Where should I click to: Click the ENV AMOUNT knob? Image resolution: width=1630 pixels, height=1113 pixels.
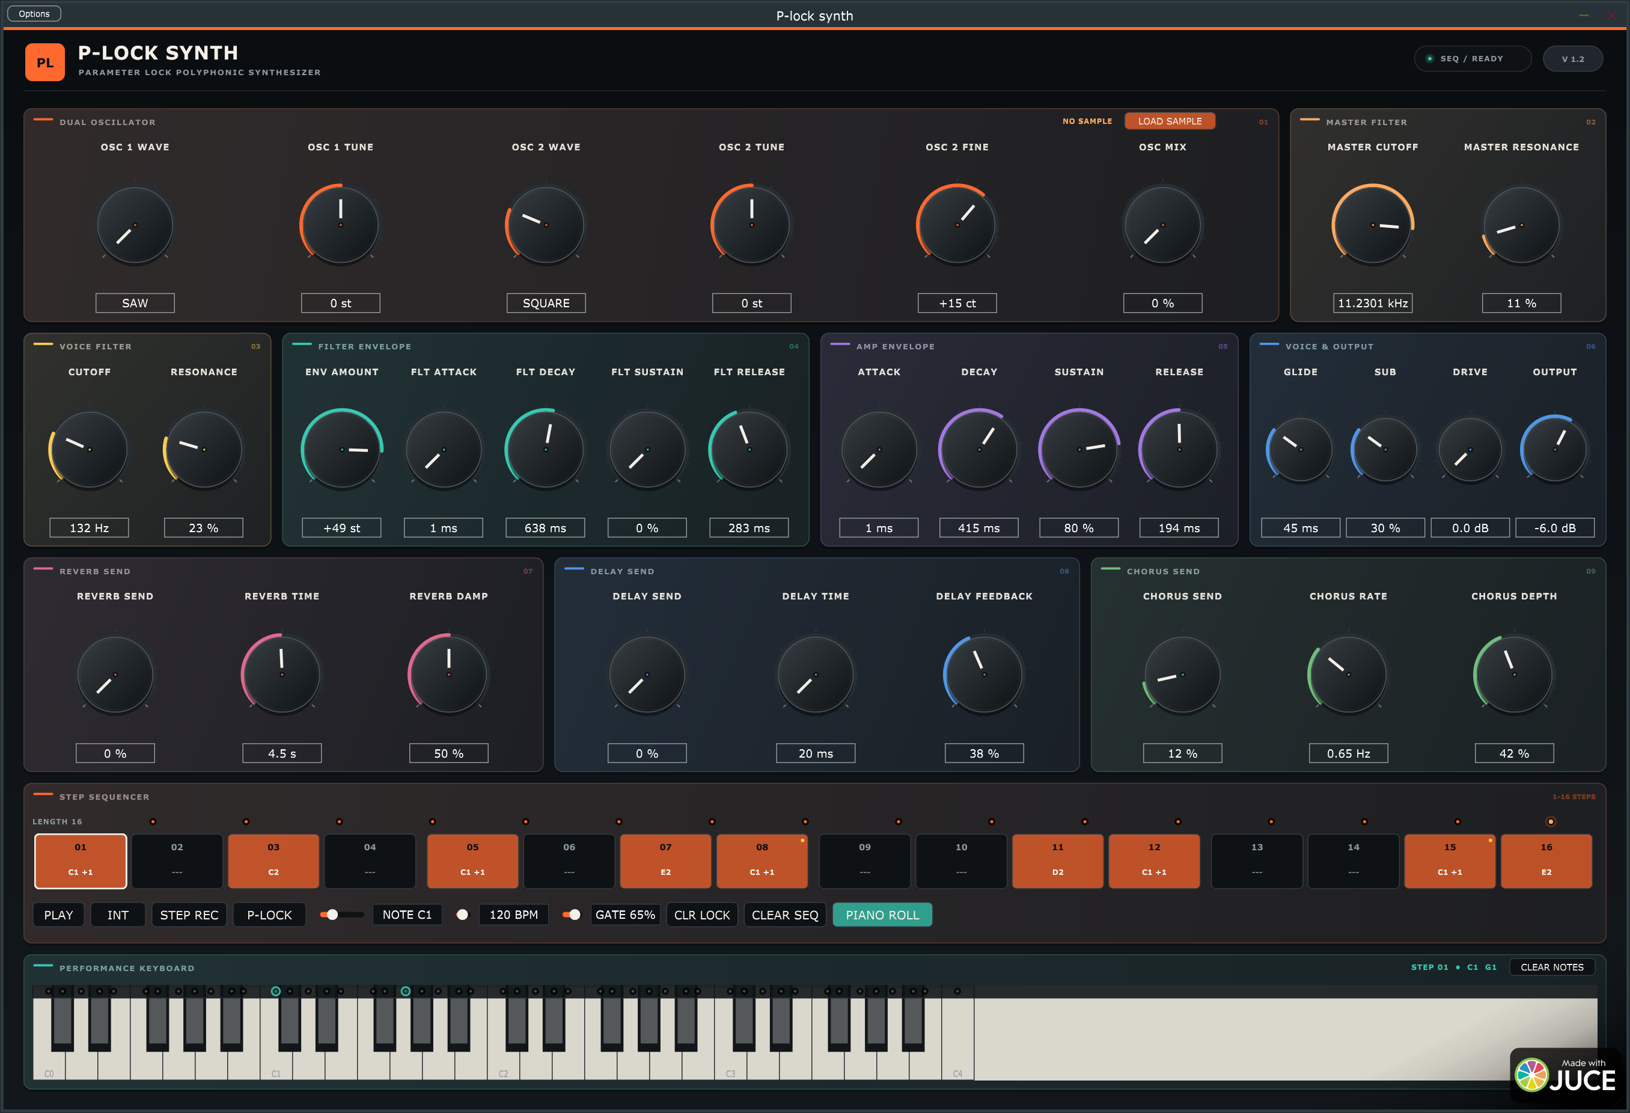tap(341, 449)
